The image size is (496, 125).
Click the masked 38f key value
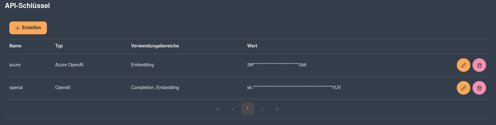[277, 65]
